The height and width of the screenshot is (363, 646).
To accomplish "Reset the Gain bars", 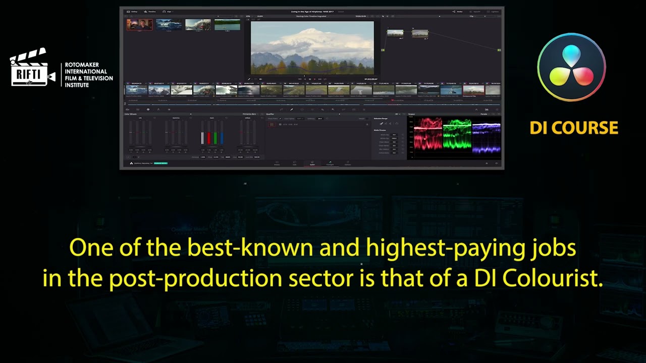I will pos(226,118).
